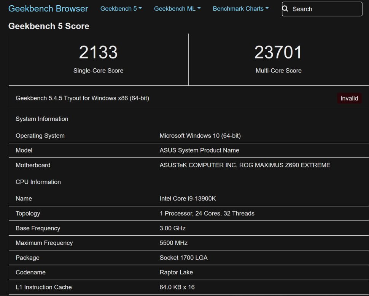Open the Geekbench ML dropdown
Viewport: 369px width, 296px height.
click(177, 9)
